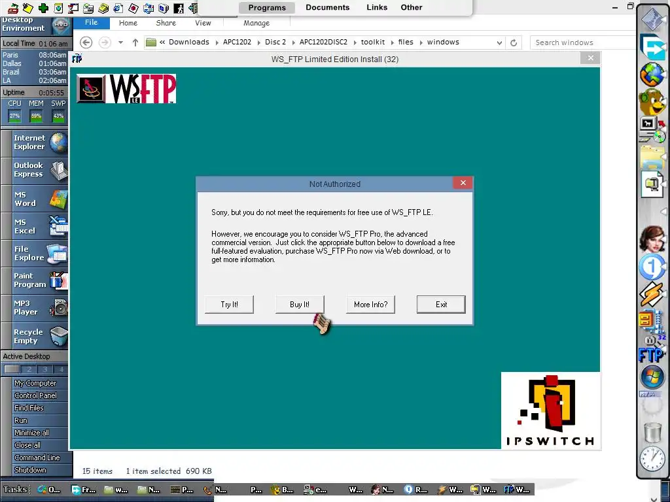Screen dimensions: 670x502
Task: Click woman portrait icon in right dock
Action: (x=652, y=239)
